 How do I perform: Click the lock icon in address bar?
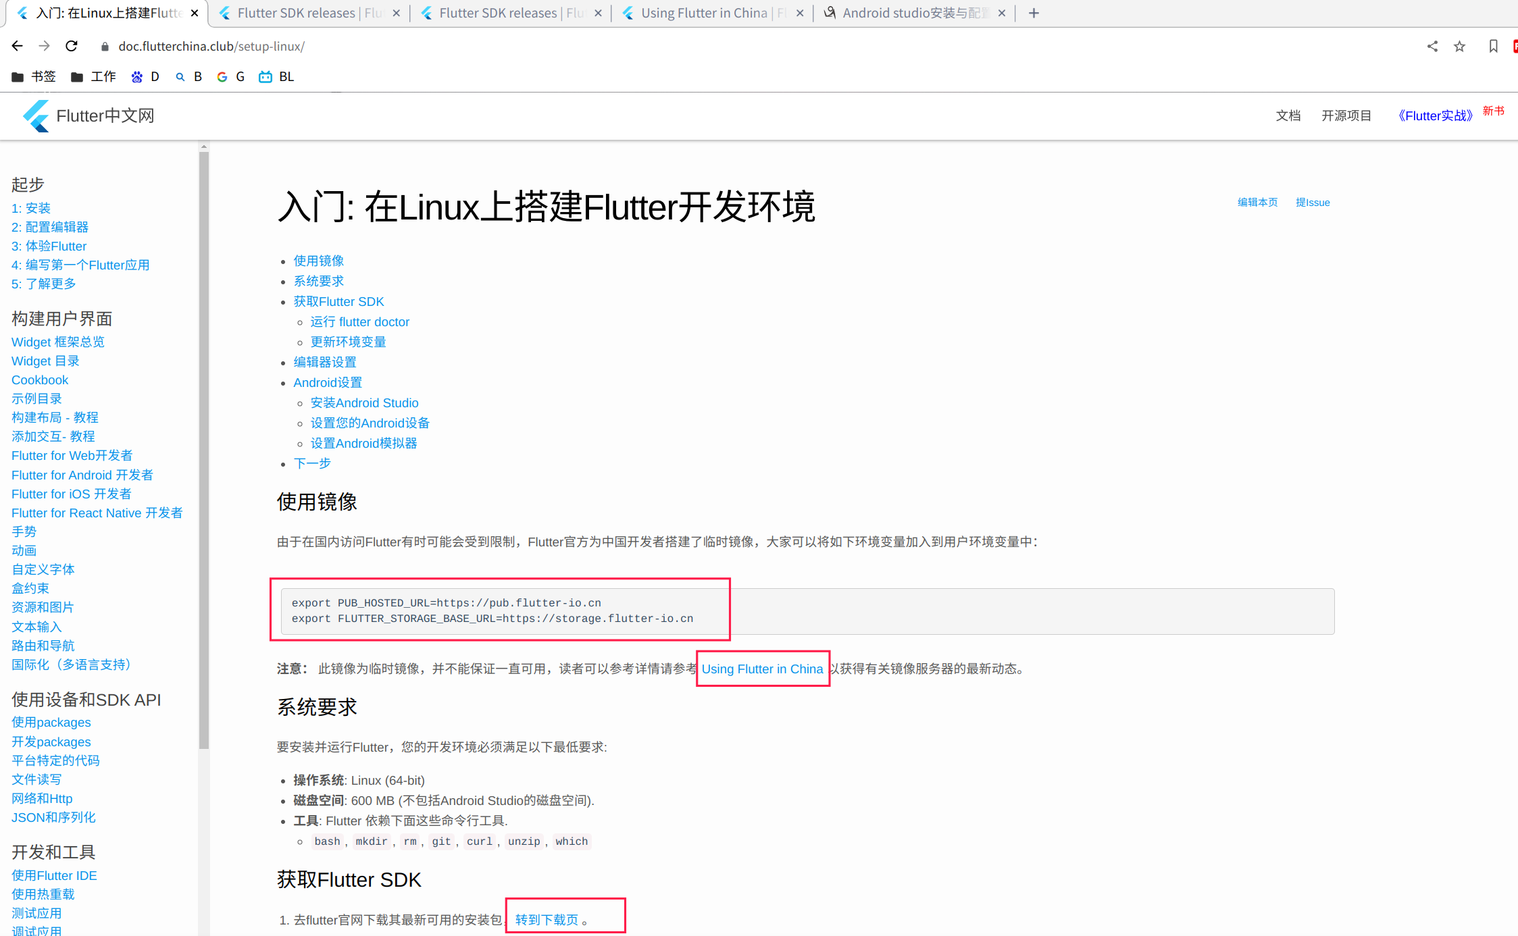point(105,46)
